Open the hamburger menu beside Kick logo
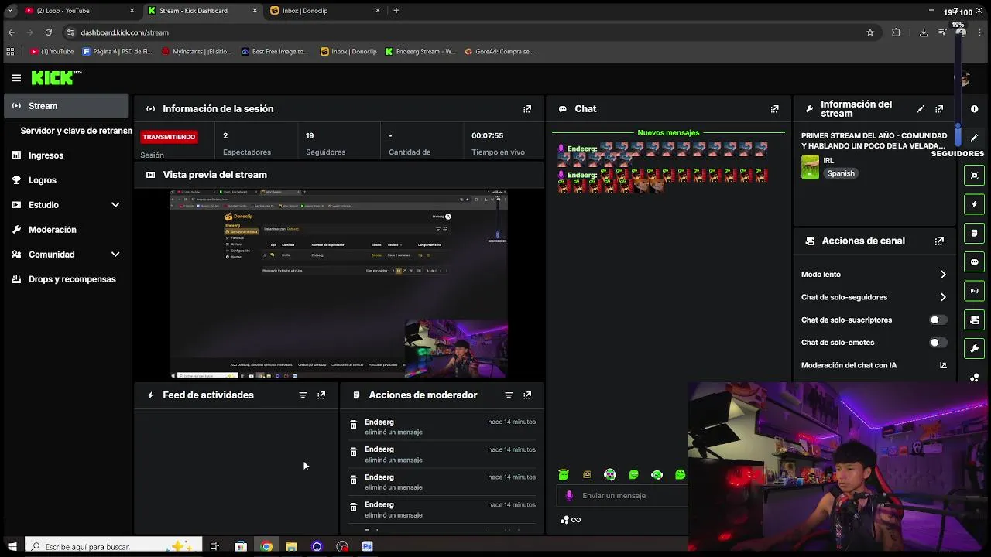Image resolution: width=991 pixels, height=557 pixels. click(x=16, y=77)
